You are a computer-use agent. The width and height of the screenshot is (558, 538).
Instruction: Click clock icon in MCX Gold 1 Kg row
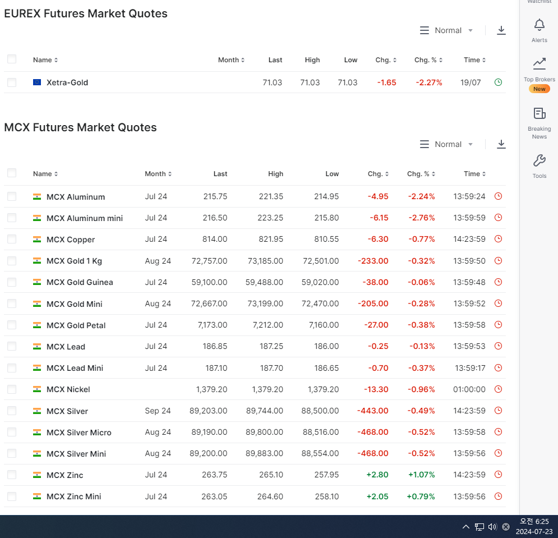[498, 261]
